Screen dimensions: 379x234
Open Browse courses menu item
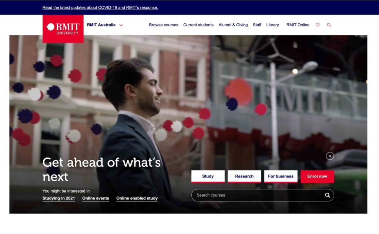tap(163, 25)
